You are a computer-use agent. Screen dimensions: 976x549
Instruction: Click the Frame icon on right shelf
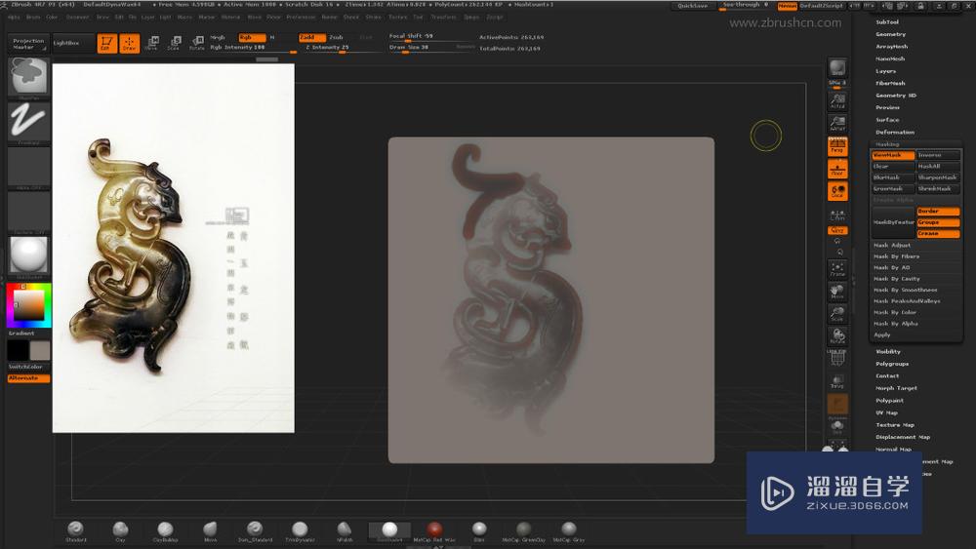pyautogui.click(x=837, y=269)
